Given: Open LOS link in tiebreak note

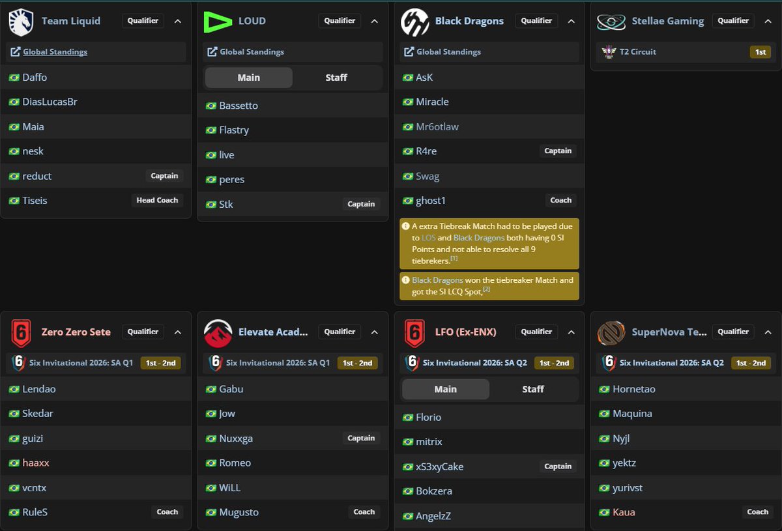Looking at the screenshot, I should pyautogui.click(x=428, y=238).
